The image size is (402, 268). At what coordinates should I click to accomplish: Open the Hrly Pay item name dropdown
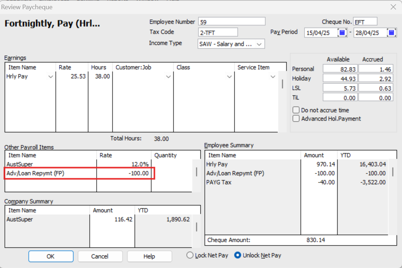point(51,77)
